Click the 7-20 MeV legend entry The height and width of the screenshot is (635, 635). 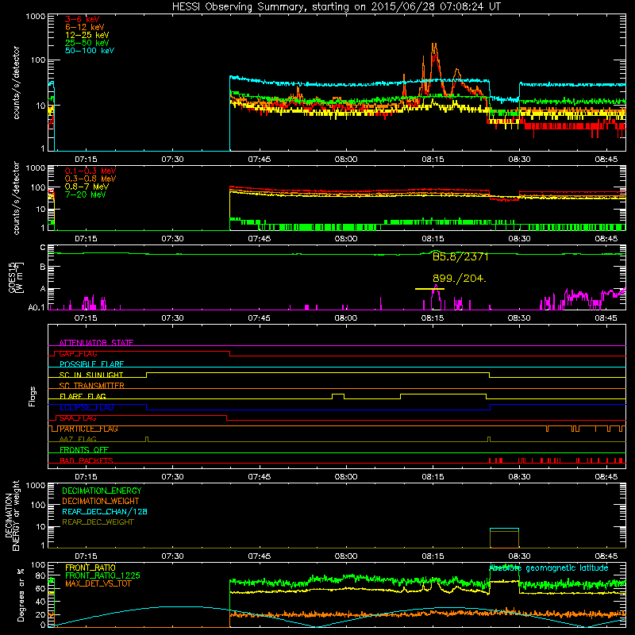tap(86, 194)
